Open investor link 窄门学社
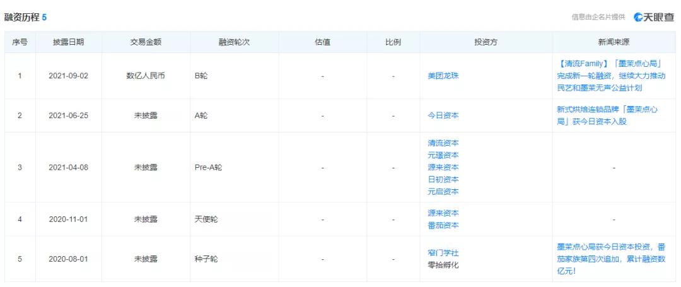681x287 pixels. point(443,253)
